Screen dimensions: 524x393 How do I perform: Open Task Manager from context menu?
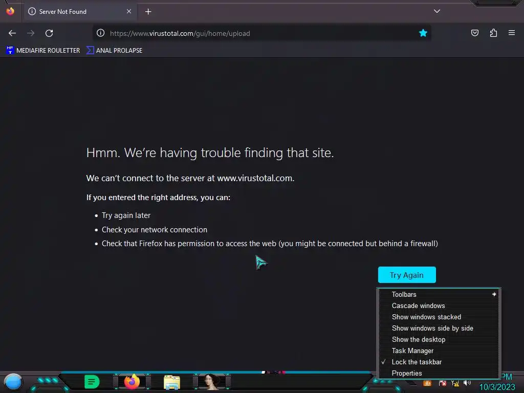[x=439, y=351]
